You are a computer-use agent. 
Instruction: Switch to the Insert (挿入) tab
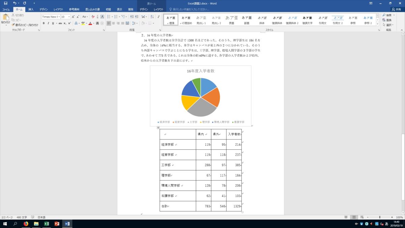[x=31, y=9]
